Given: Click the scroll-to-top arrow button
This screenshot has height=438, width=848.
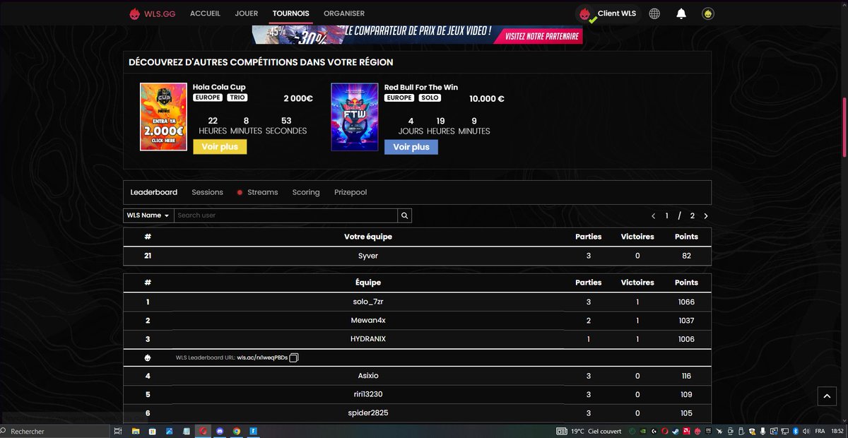Looking at the screenshot, I should 827,396.
